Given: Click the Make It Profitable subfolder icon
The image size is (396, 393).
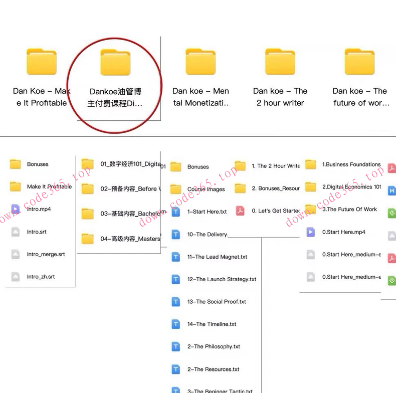Looking at the screenshot, I should (x=16, y=186).
